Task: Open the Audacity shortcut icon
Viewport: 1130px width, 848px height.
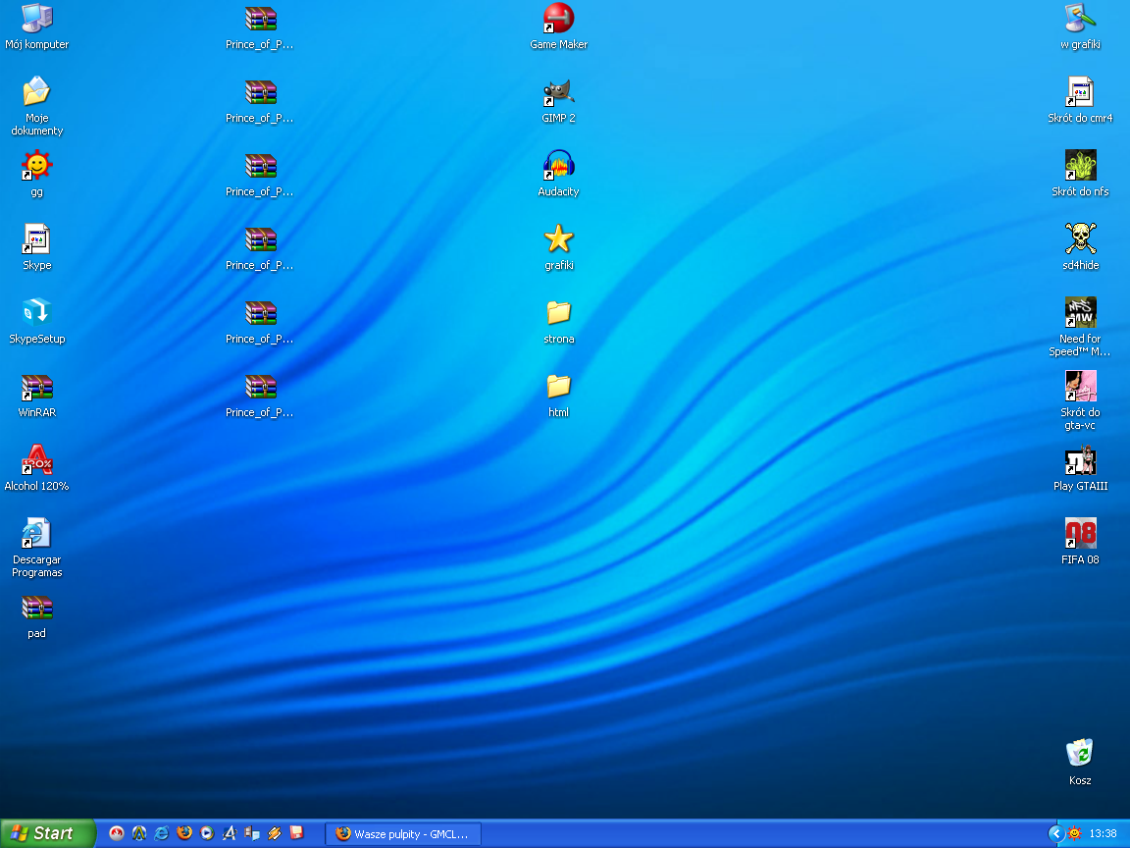Action: coord(558,166)
